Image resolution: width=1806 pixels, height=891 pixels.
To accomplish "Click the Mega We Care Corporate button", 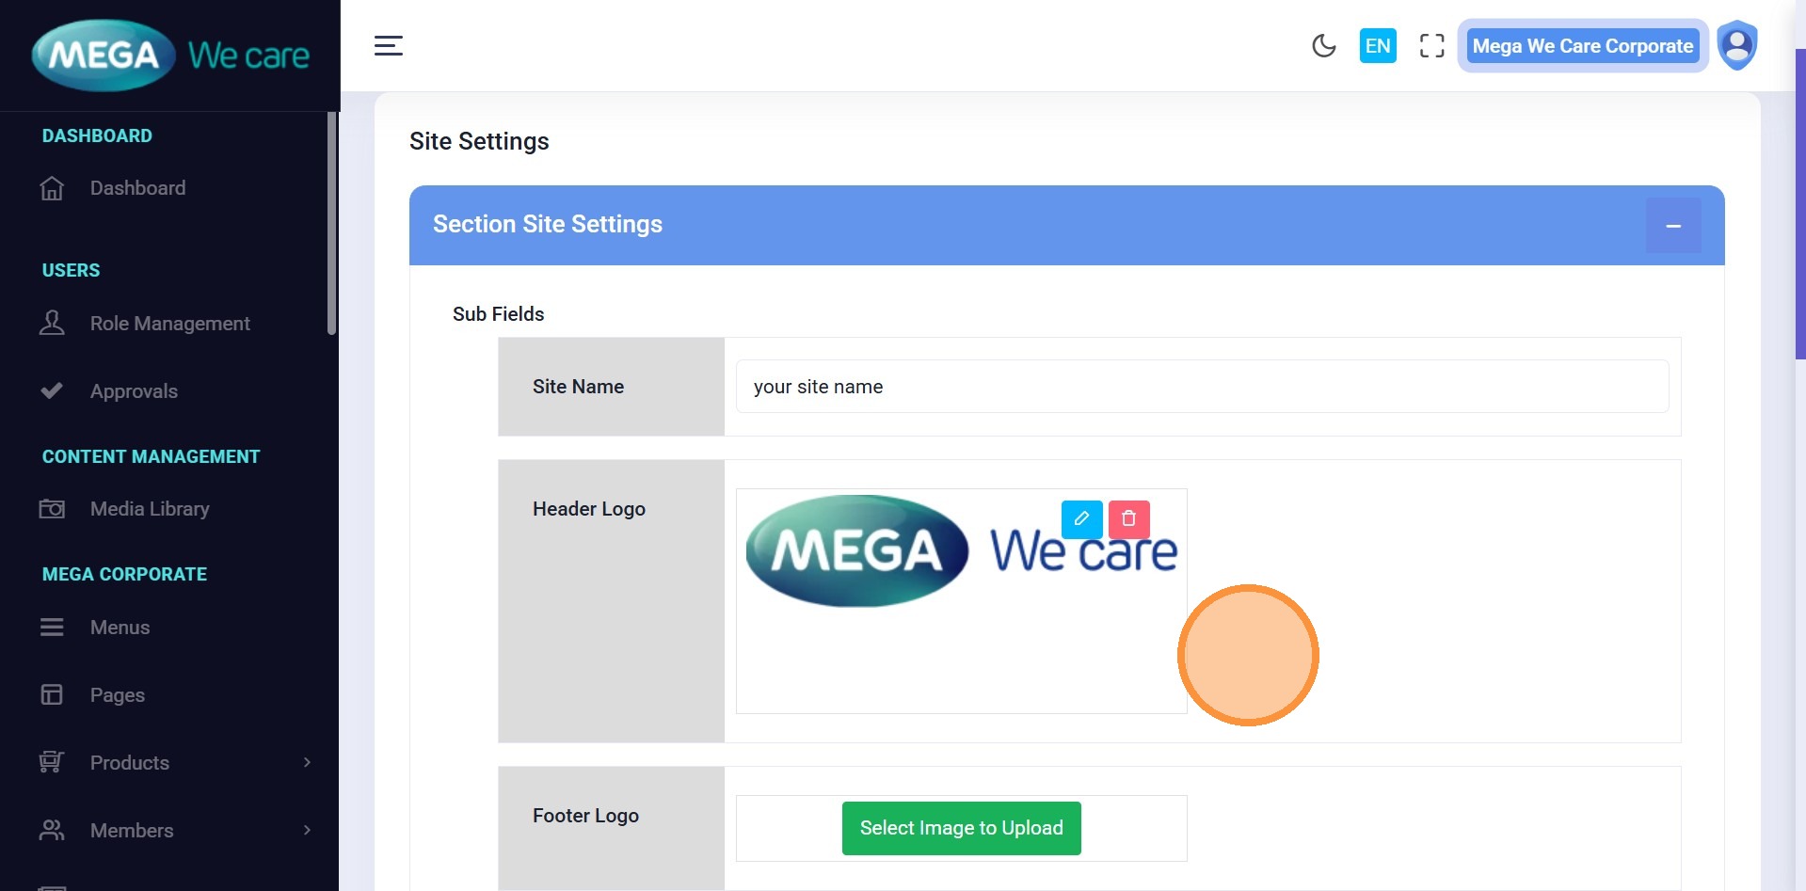I will click(x=1582, y=45).
